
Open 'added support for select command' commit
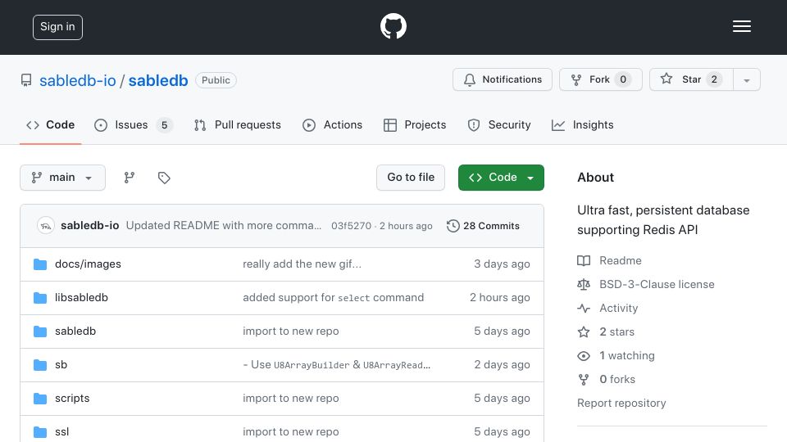pyautogui.click(x=334, y=298)
